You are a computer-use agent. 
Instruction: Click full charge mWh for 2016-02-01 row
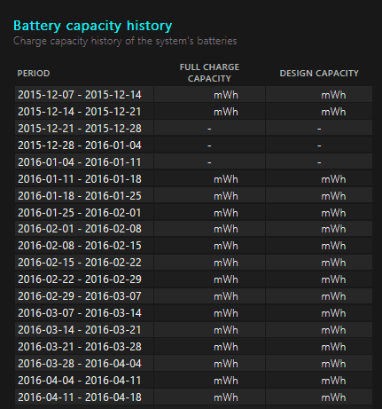(x=226, y=229)
